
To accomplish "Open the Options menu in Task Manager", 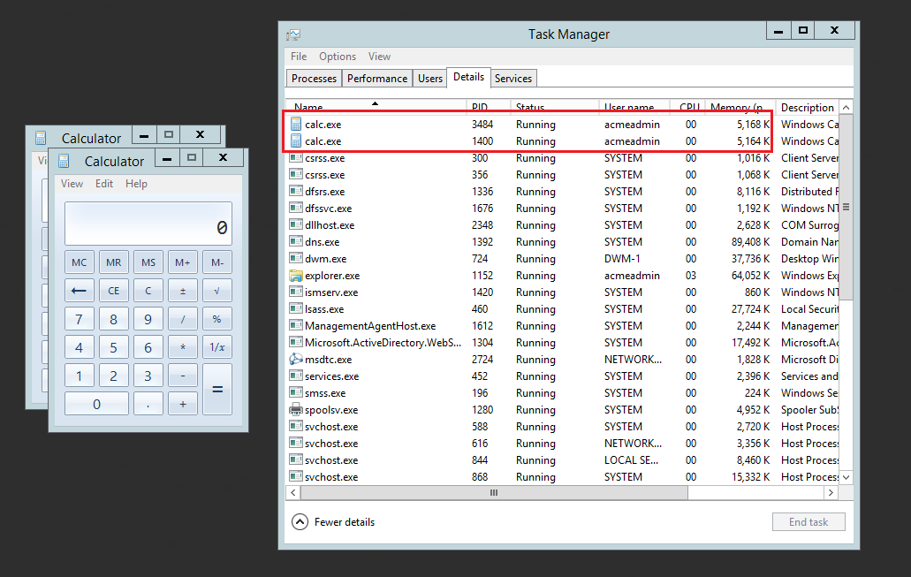I will [x=338, y=57].
